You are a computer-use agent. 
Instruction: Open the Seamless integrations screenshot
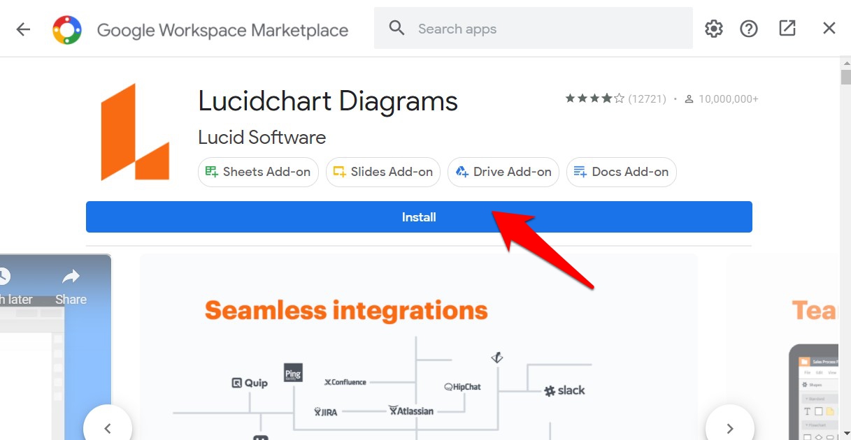(418, 347)
